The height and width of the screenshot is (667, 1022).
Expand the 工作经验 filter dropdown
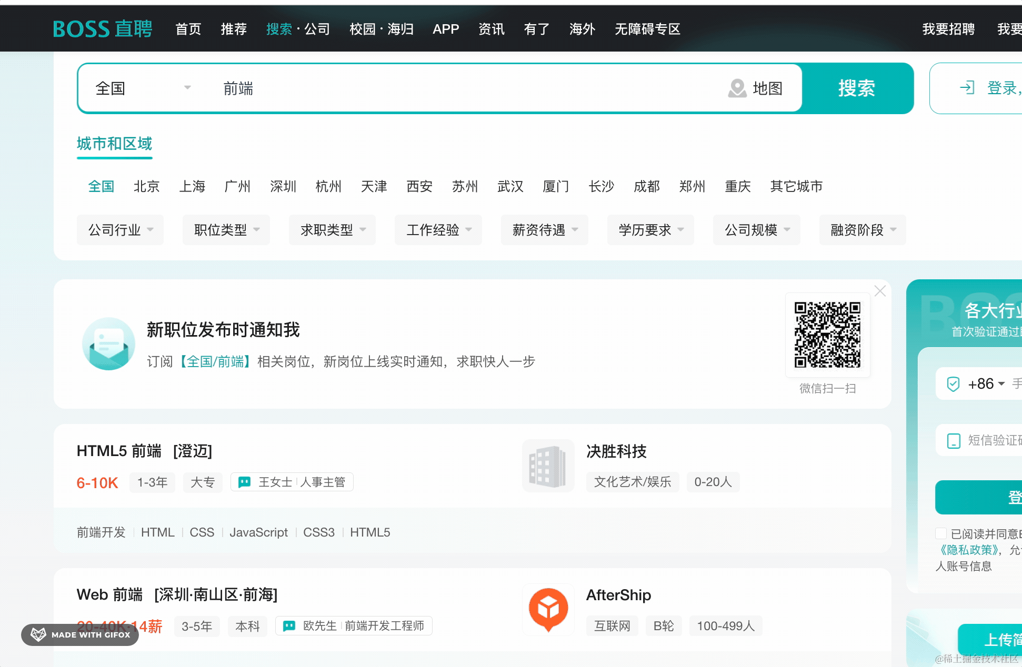438,230
